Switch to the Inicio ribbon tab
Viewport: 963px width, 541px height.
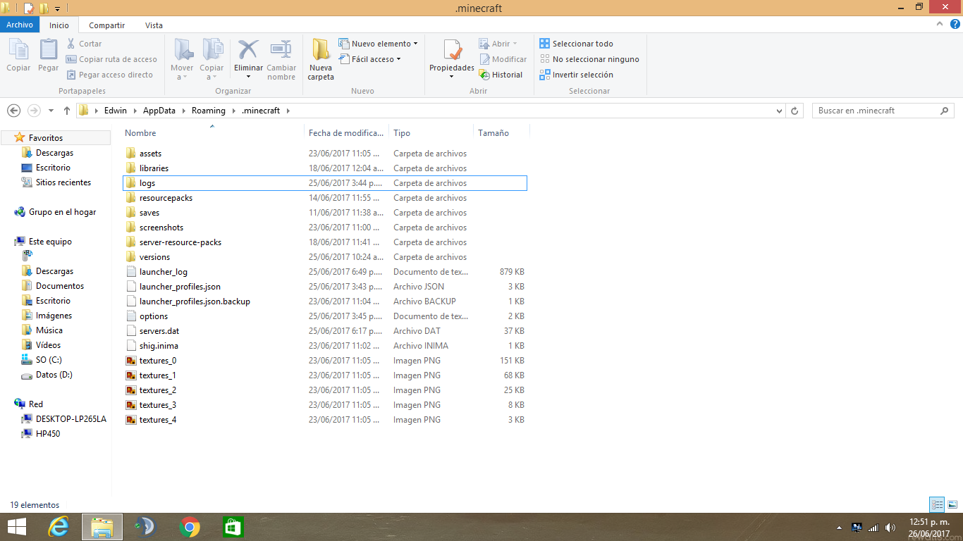pos(59,25)
